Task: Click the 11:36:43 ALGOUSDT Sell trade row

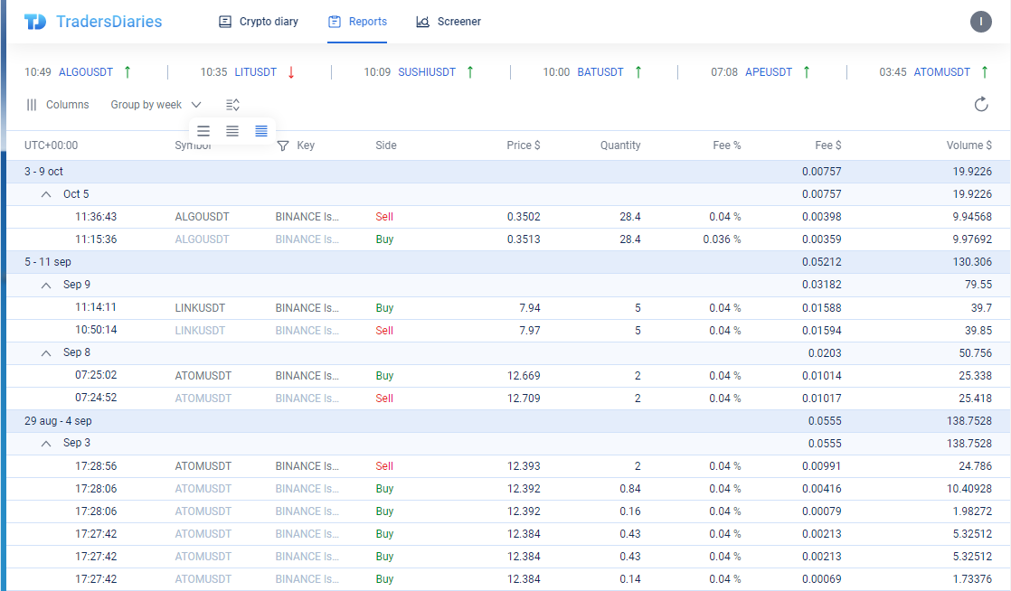Action: (362, 216)
